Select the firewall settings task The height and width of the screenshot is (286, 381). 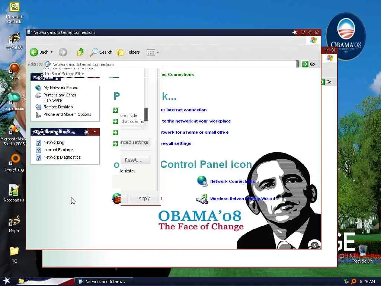coord(176,143)
